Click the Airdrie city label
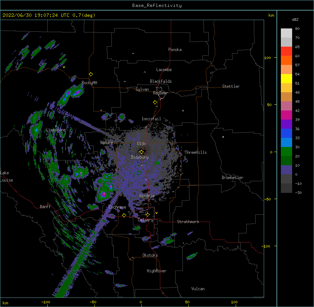This screenshot has width=314, height=307. (x=147, y=196)
